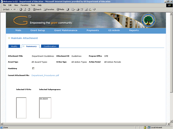Go back using the Back button

click(x=6, y=9)
